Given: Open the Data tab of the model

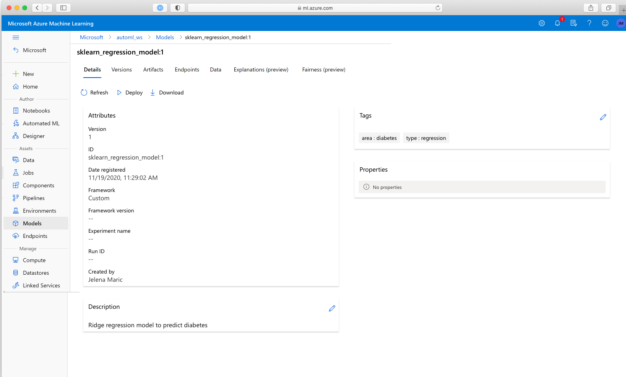Looking at the screenshot, I should [x=215, y=70].
